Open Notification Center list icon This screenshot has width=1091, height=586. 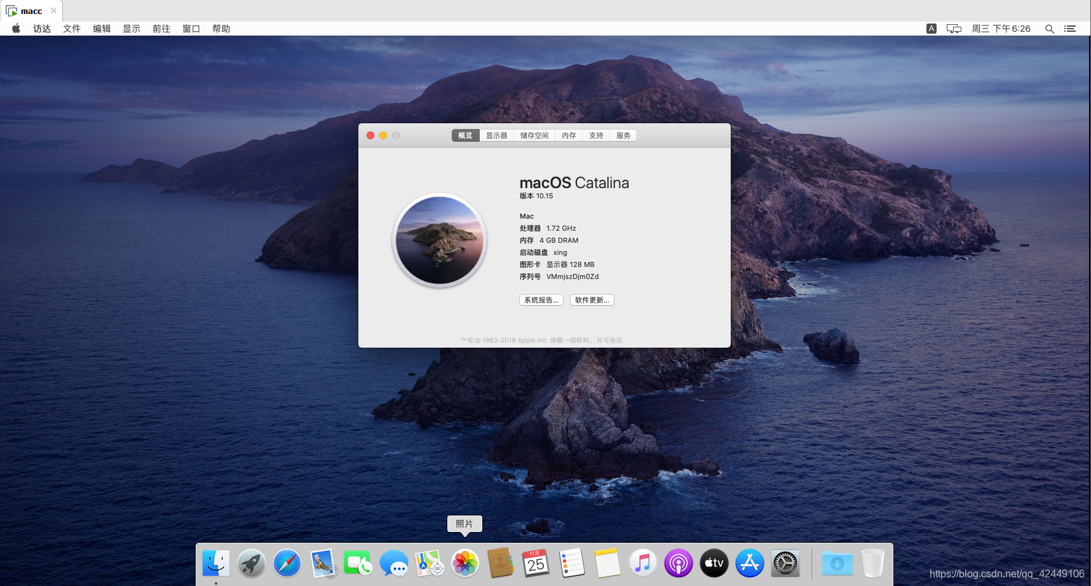click(1070, 29)
